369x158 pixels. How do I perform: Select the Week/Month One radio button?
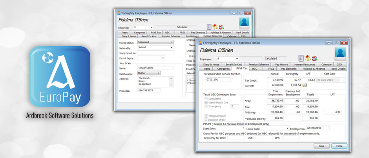(206, 102)
